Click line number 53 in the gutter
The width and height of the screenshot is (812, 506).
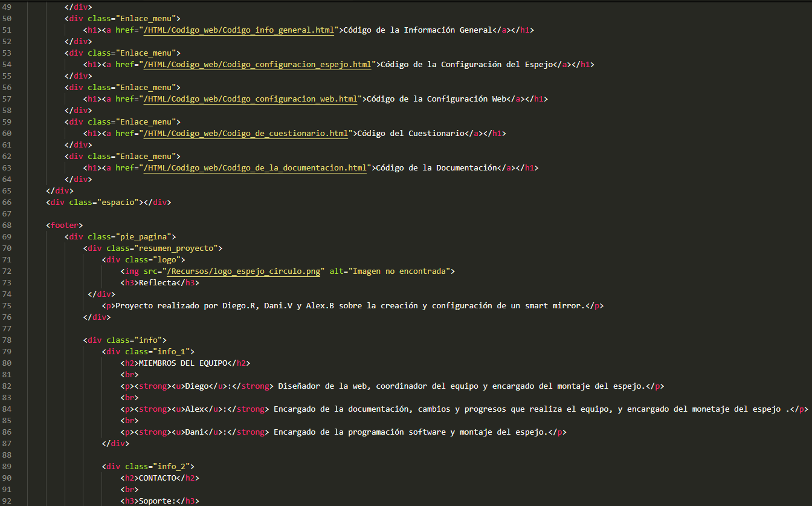click(7, 53)
